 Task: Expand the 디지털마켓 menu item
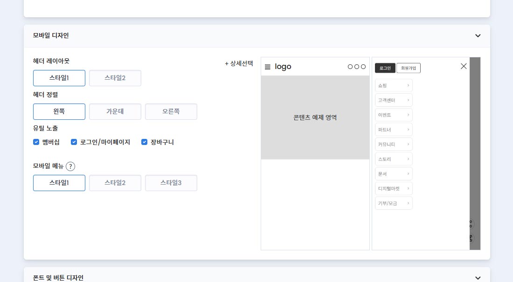[394, 188]
